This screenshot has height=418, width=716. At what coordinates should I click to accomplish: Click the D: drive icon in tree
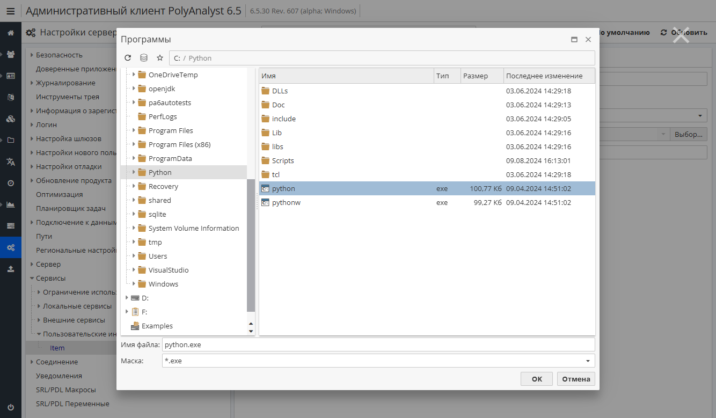coord(135,298)
